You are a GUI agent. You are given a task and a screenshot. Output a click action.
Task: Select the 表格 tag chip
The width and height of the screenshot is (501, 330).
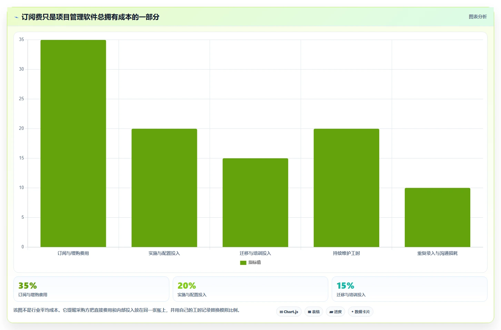(x=314, y=312)
